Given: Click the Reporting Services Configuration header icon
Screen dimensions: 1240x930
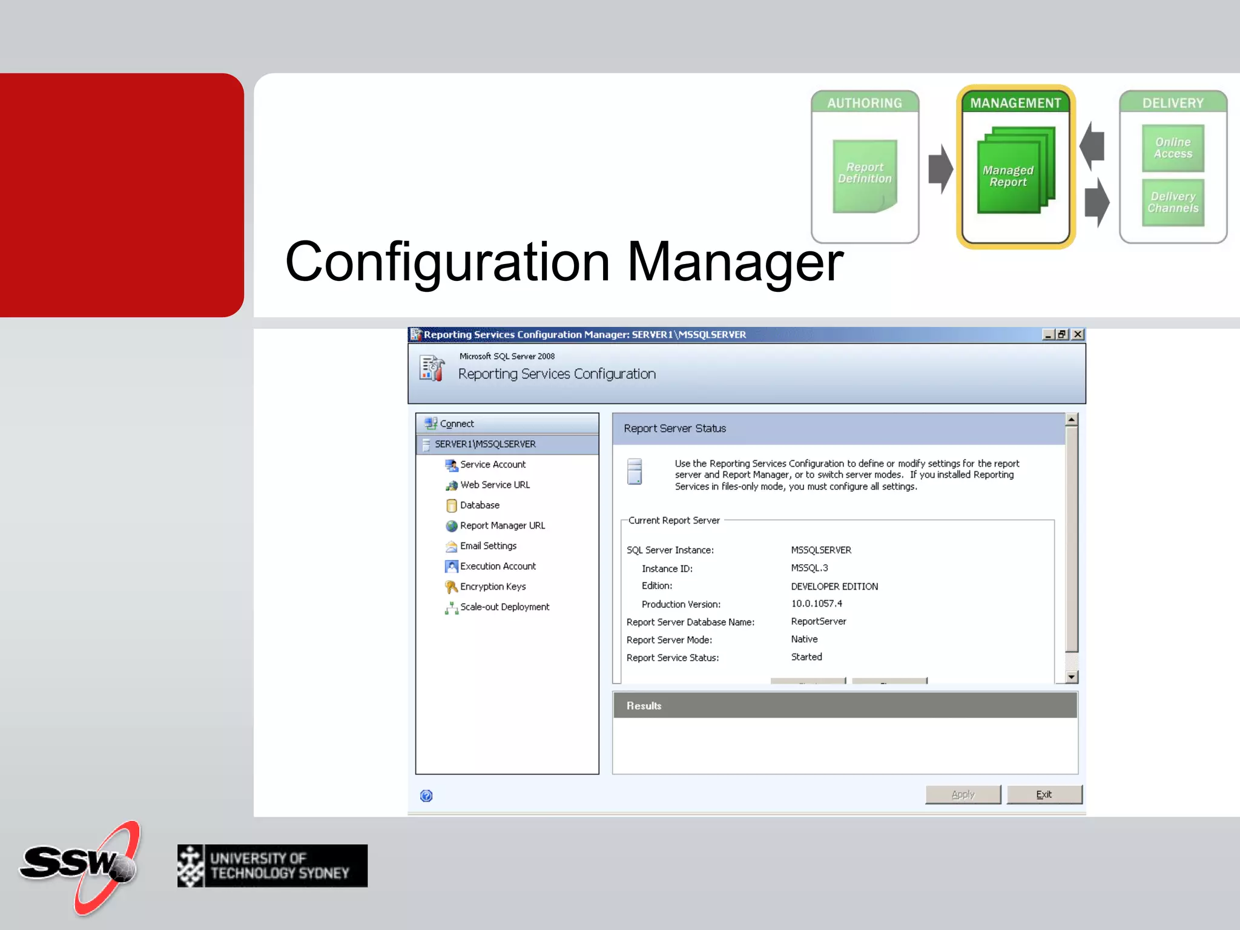Looking at the screenshot, I should coord(432,368).
